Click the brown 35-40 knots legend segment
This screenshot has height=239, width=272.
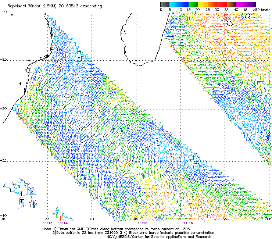(232, 4)
